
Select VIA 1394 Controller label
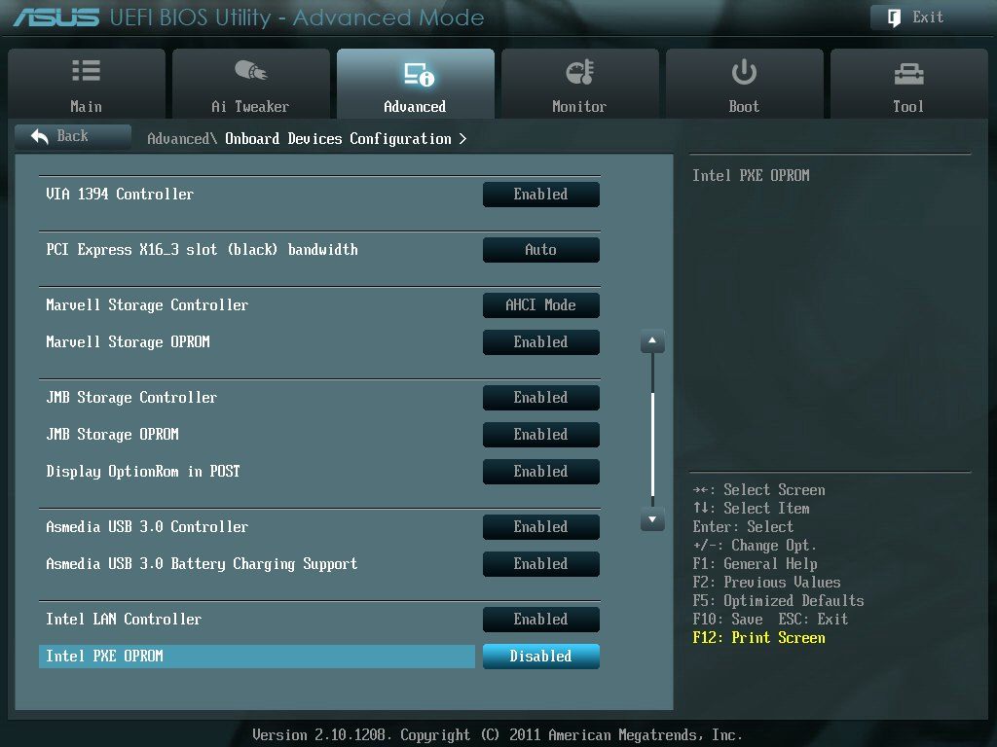coord(120,195)
